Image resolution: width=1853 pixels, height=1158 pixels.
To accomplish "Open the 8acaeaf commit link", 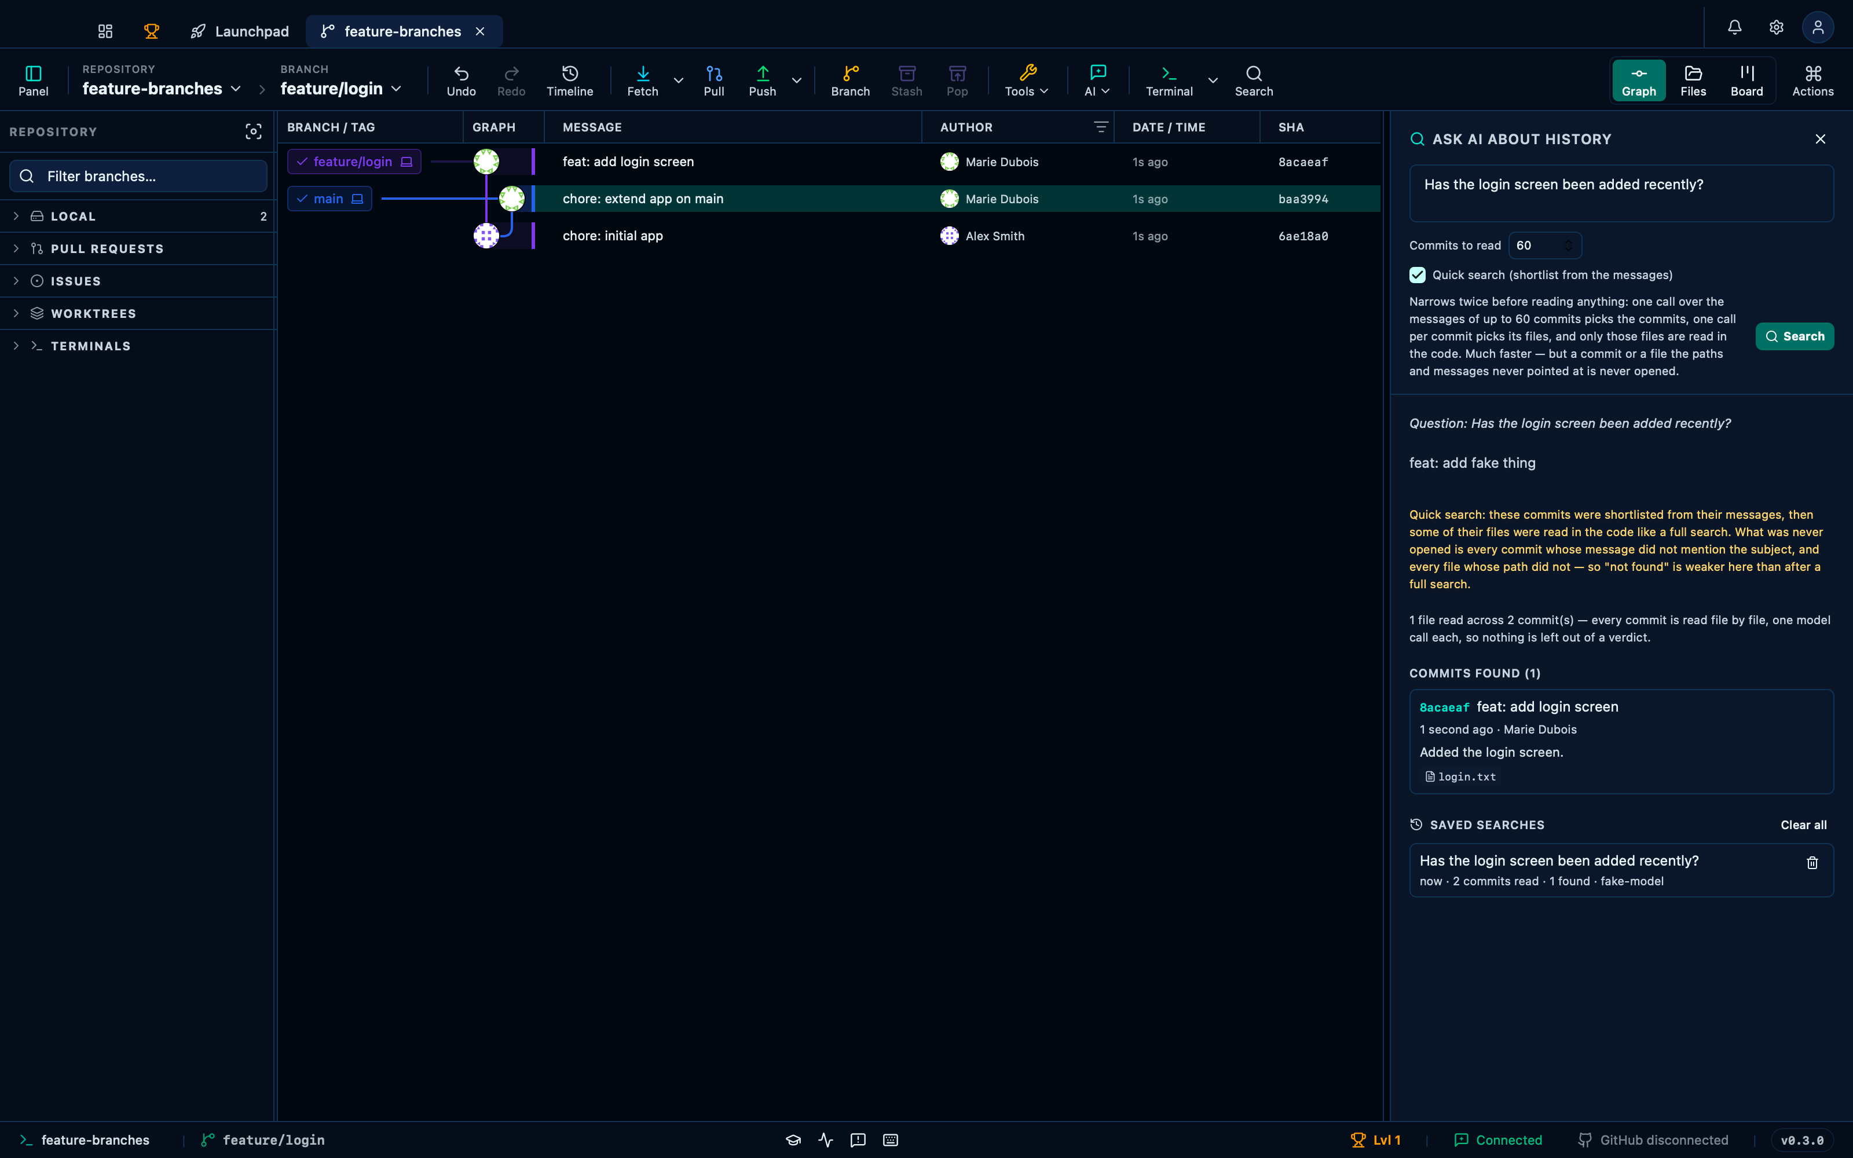I will click(x=1444, y=708).
